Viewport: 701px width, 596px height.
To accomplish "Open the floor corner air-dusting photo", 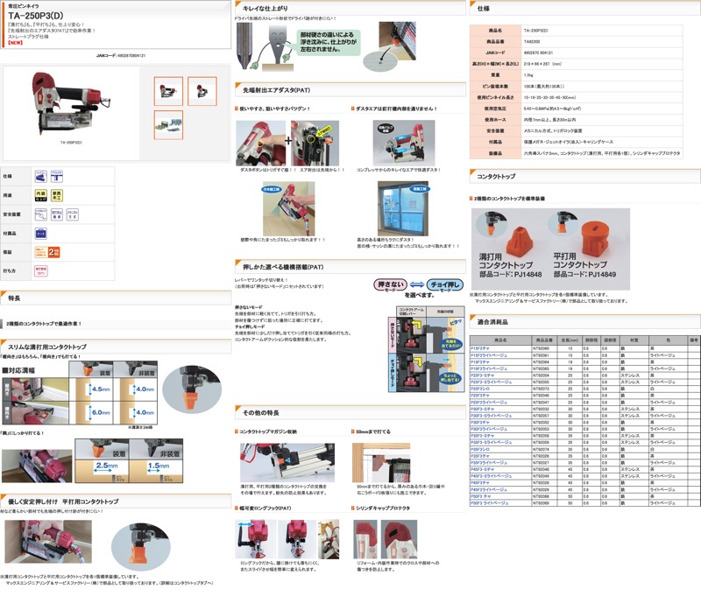I will pyautogui.click(x=289, y=208).
